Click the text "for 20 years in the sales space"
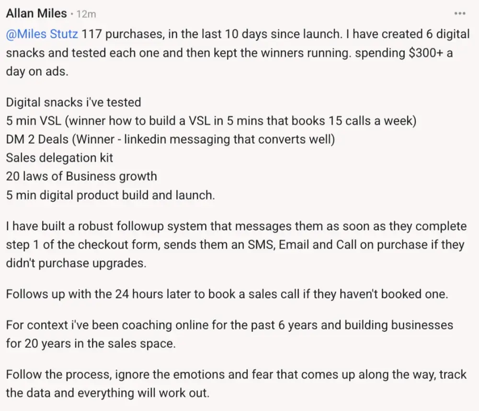This screenshot has width=479, height=411. point(91,343)
